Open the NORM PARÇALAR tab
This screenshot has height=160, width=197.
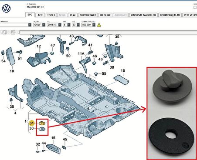coord(170,15)
